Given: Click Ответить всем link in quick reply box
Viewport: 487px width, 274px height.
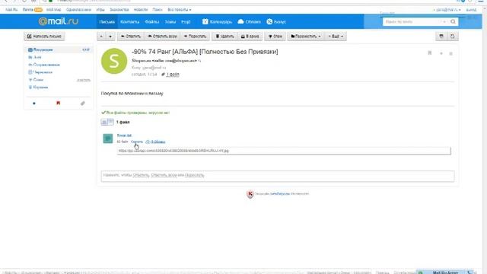Looking at the screenshot, I should [x=164, y=175].
